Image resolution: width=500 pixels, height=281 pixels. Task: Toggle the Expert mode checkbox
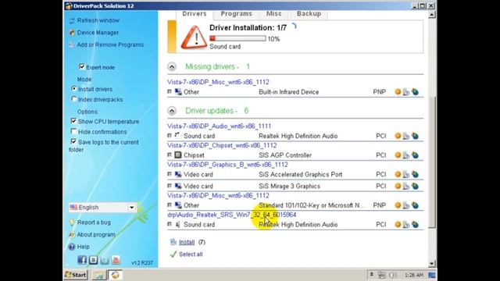click(81, 66)
